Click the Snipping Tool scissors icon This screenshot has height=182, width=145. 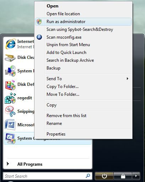coord(10,111)
